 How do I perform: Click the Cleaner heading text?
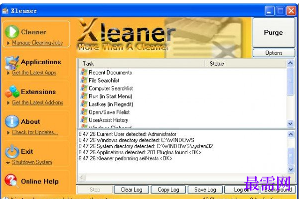tap(34, 32)
